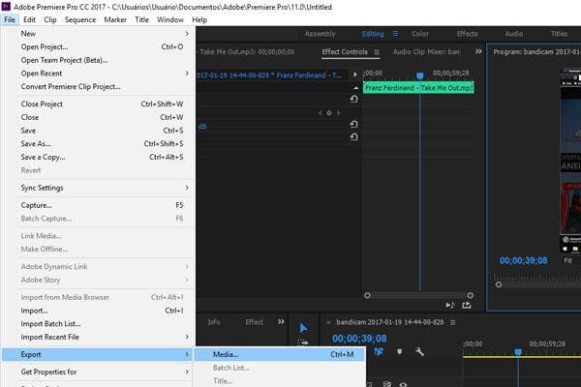
Task: Click play-only-audio icon in Effect Controls
Action: [x=450, y=305]
